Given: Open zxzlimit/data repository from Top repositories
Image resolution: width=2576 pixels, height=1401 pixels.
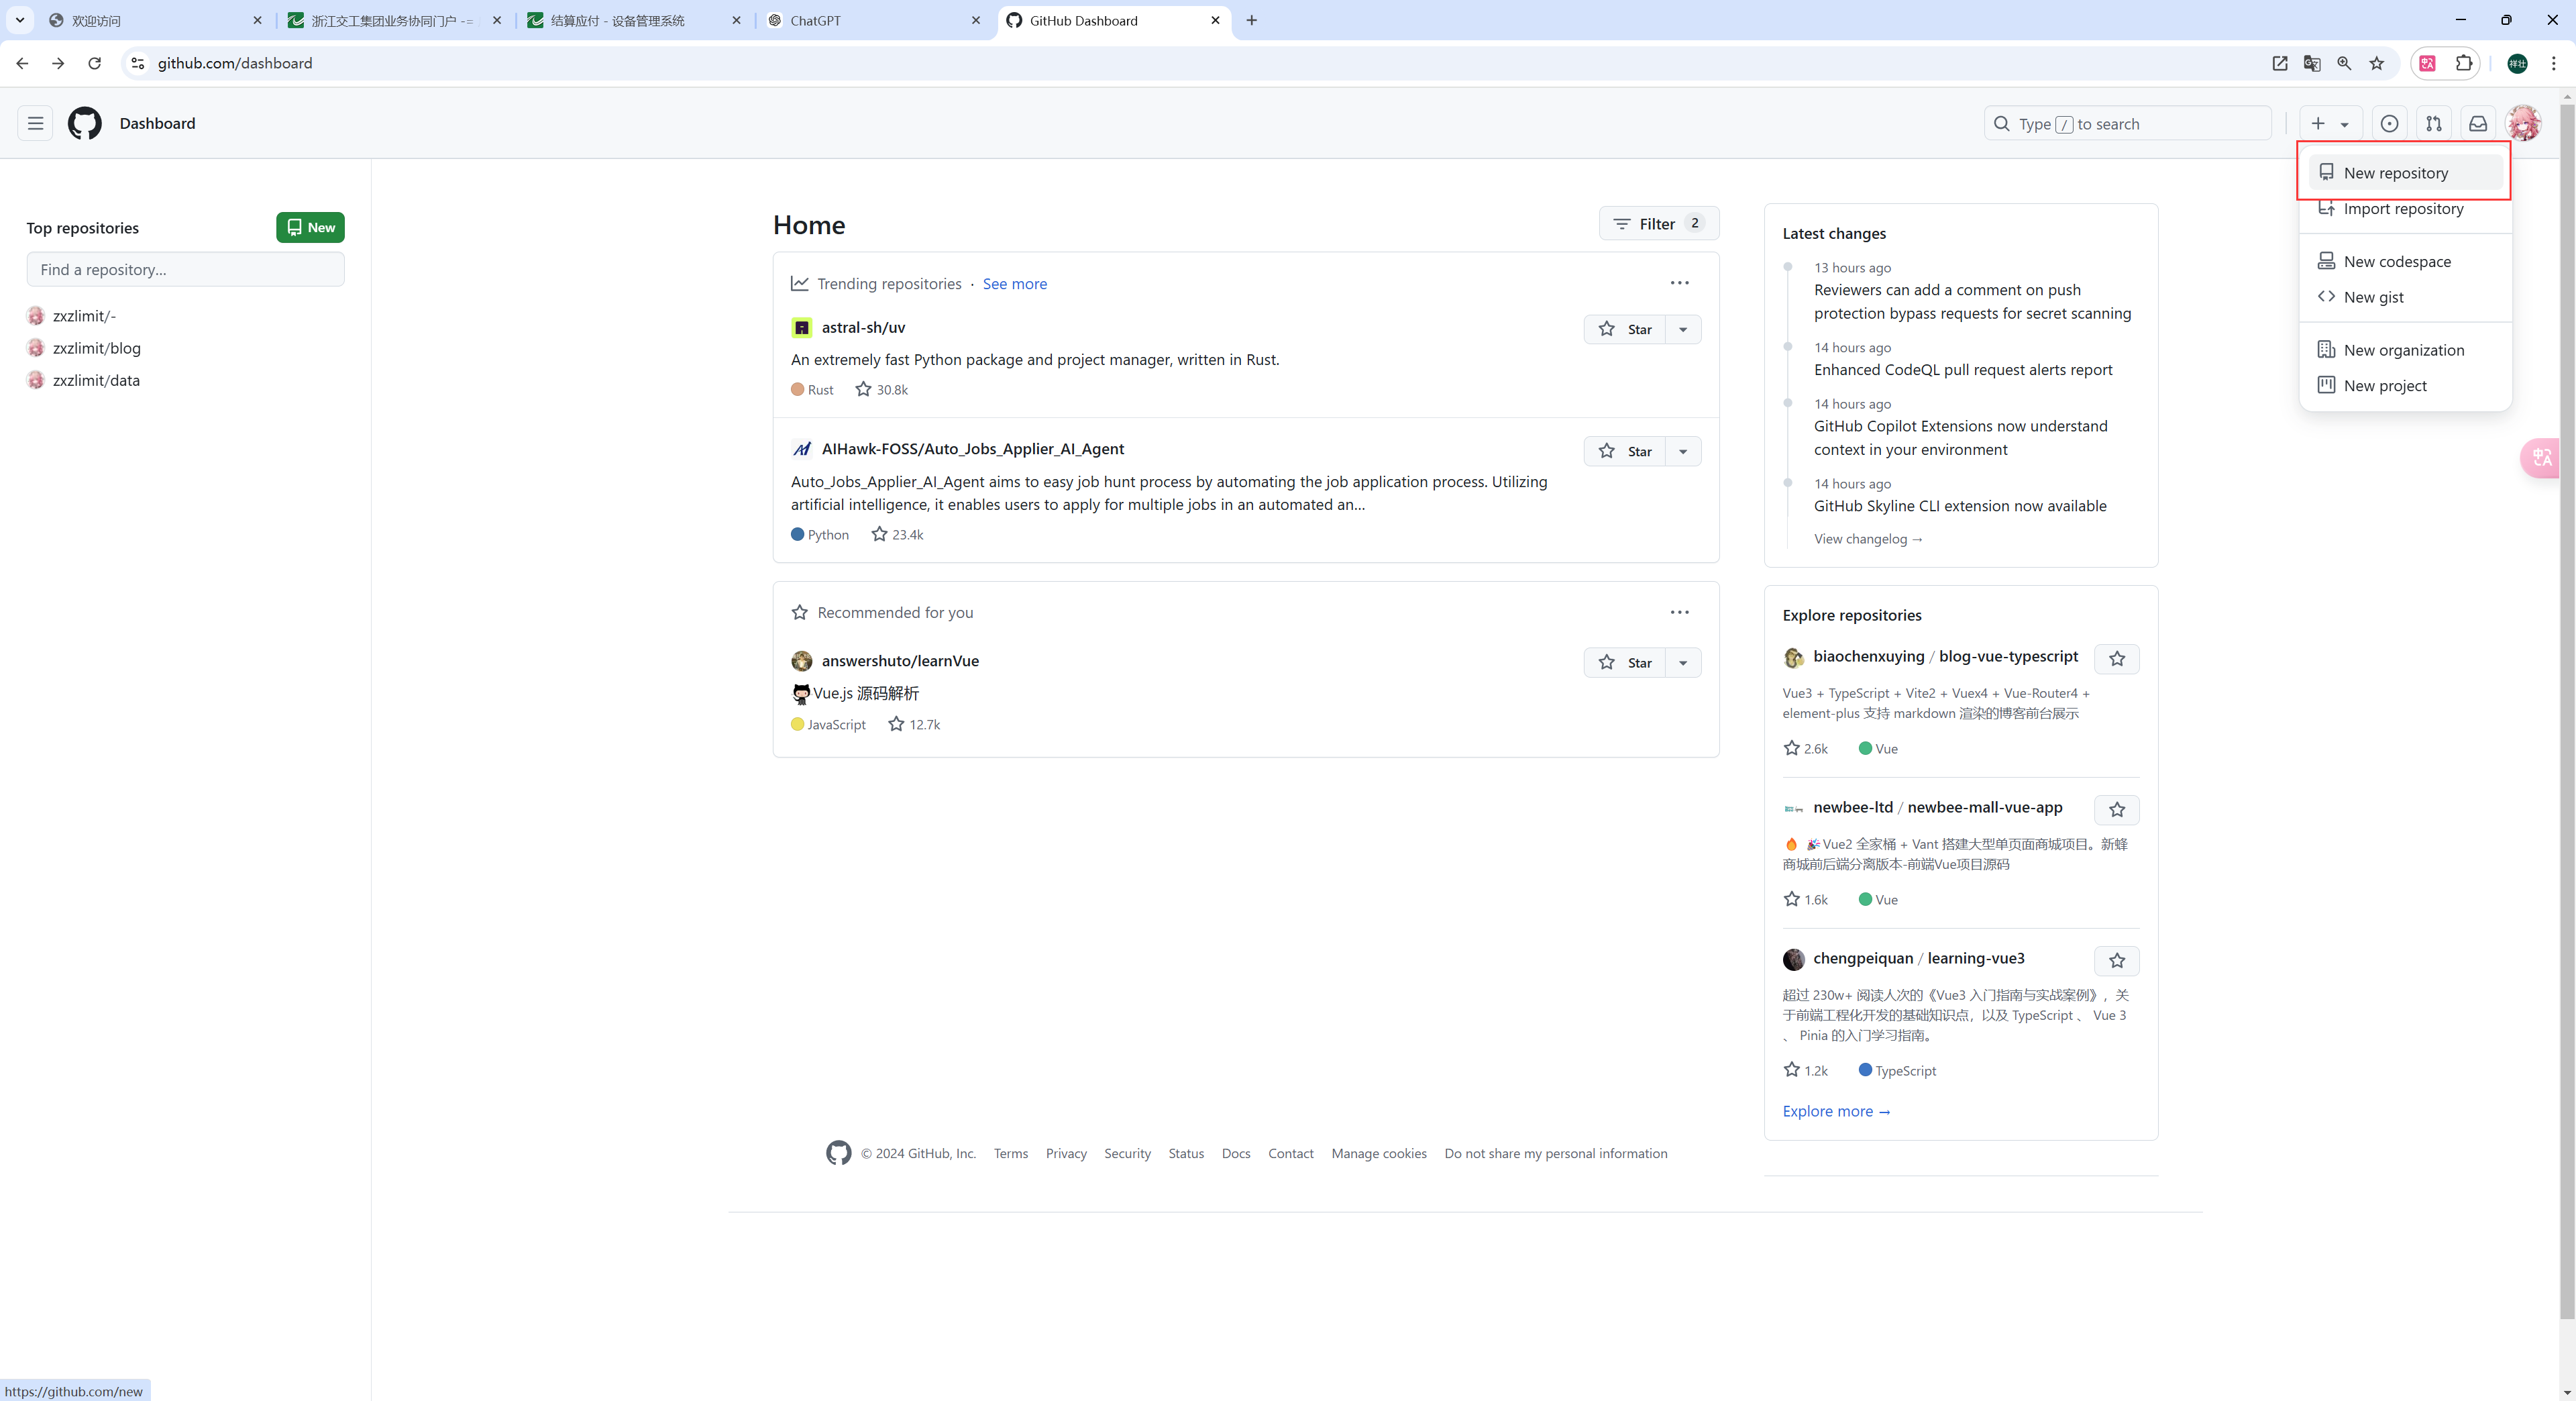Looking at the screenshot, I should pos(96,380).
